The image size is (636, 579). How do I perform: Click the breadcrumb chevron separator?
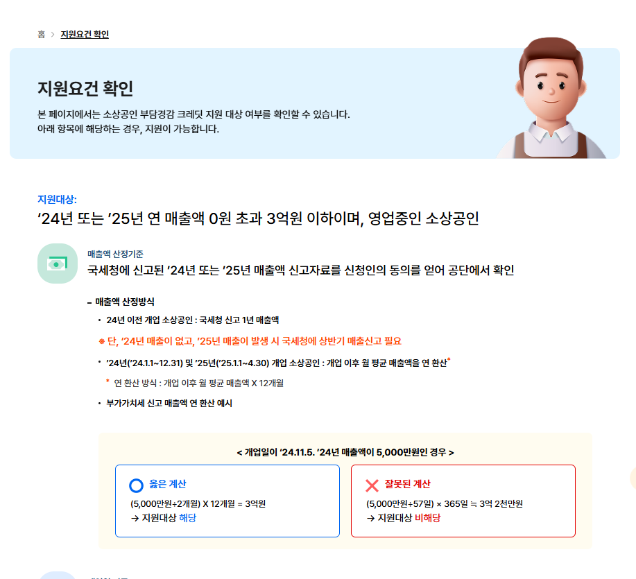coord(53,35)
